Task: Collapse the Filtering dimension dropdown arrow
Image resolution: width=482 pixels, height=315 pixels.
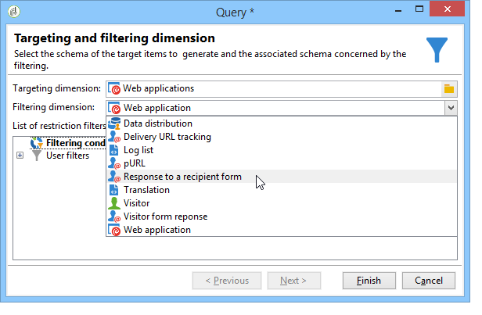Action: tap(450, 108)
